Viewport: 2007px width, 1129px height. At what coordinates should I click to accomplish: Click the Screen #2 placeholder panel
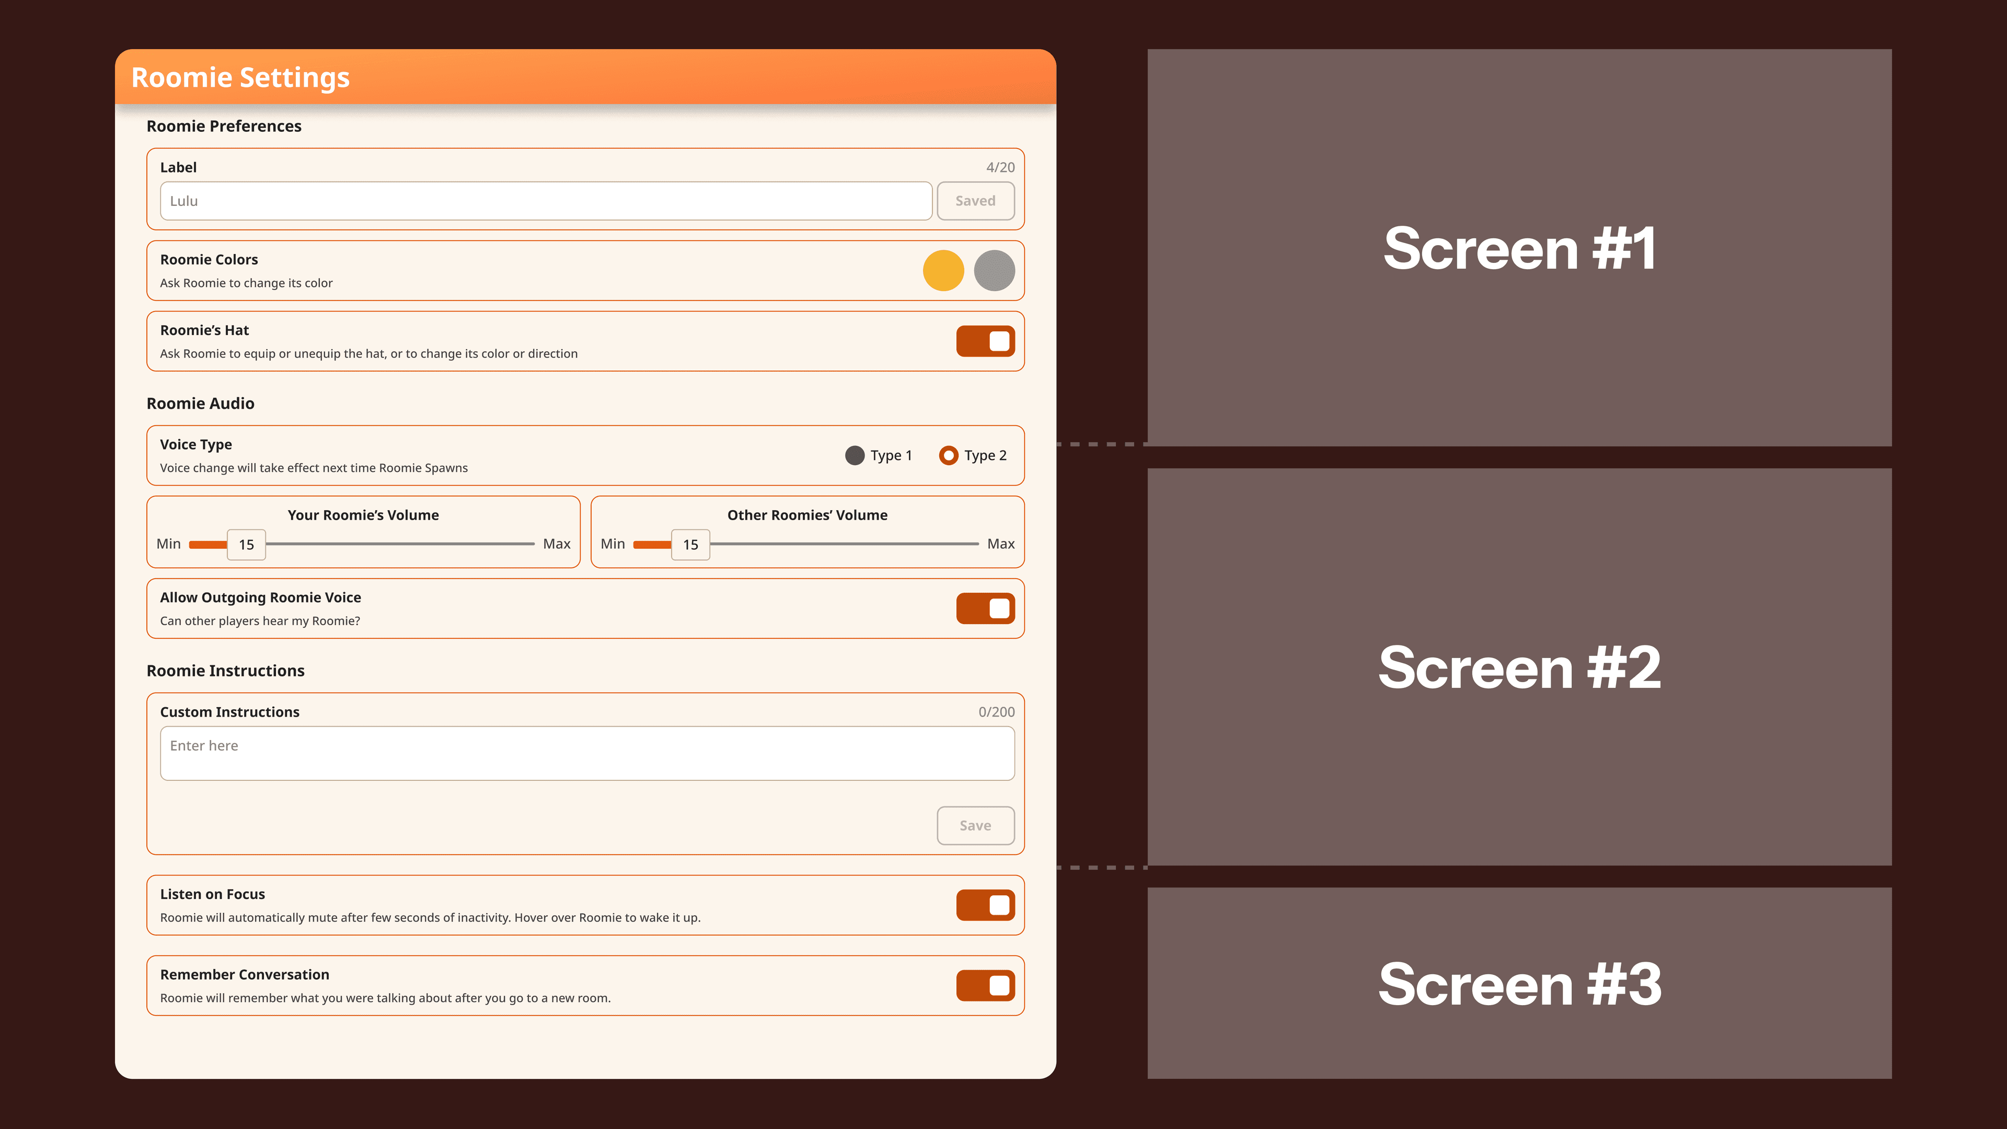click(1519, 667)
